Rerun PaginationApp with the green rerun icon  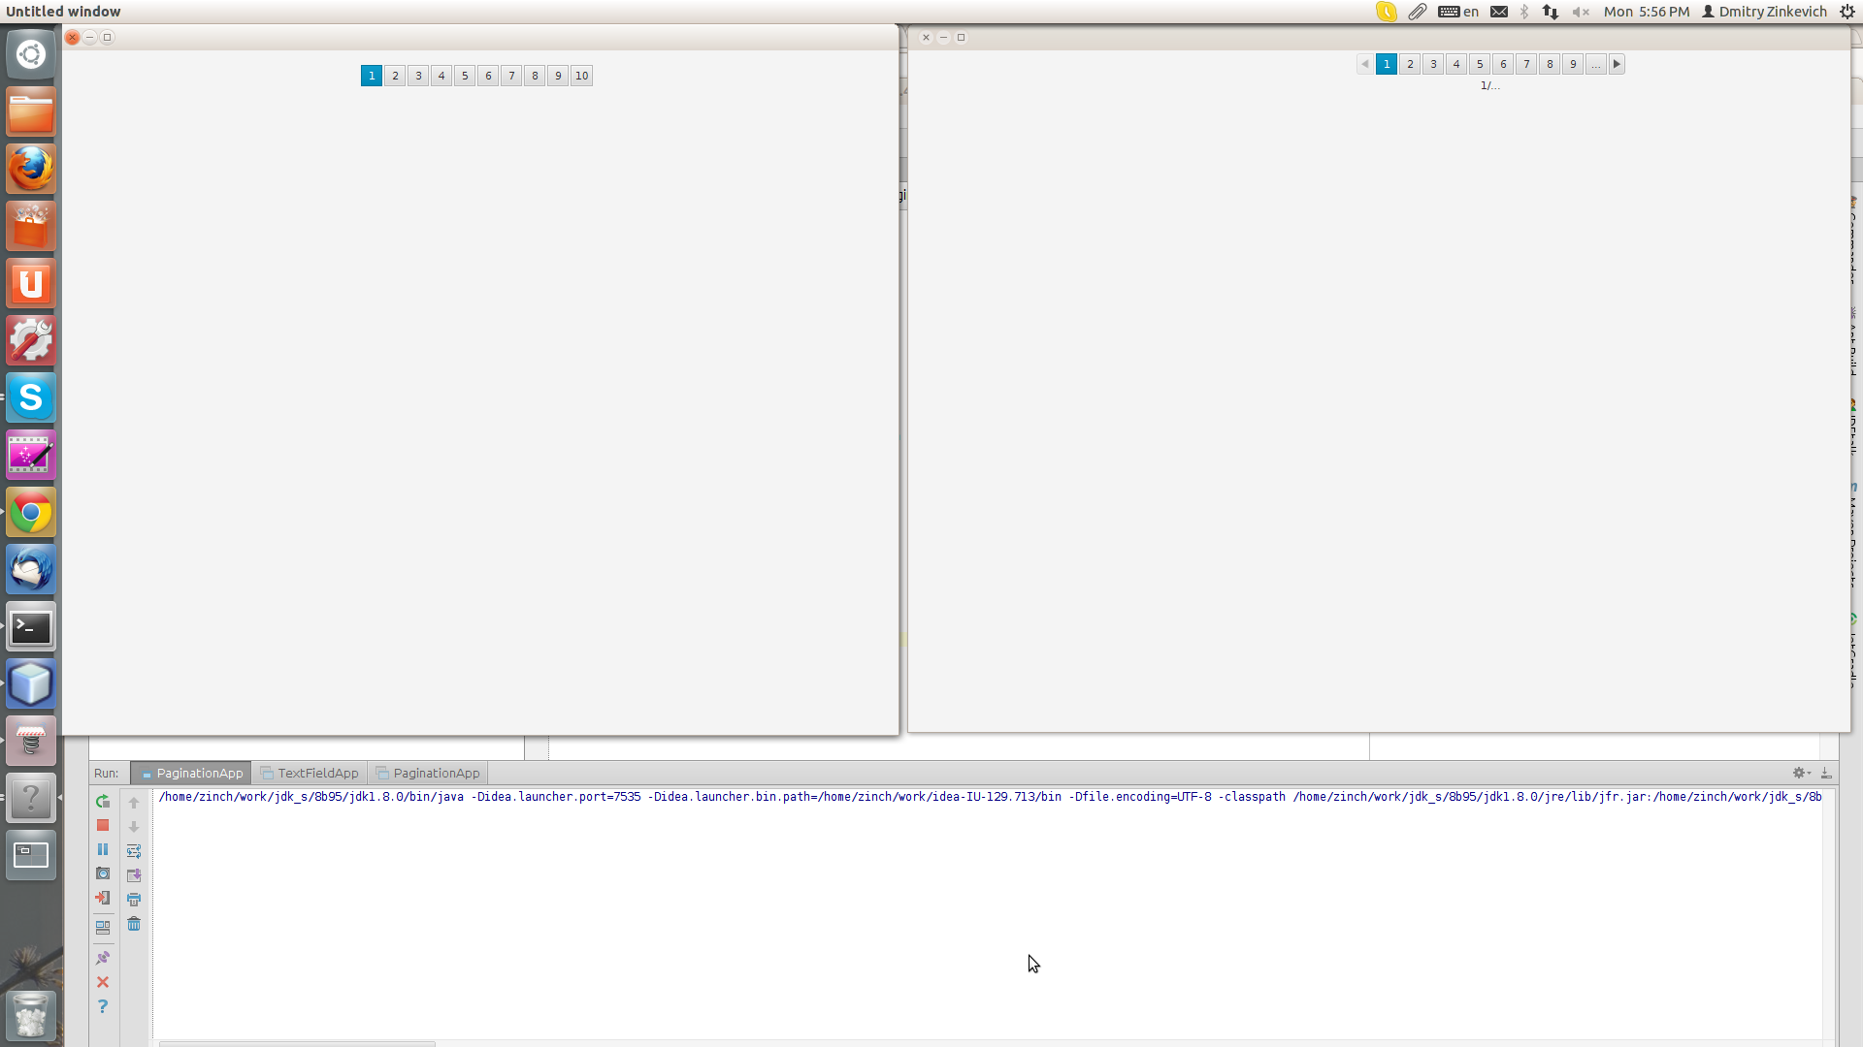(x=103, y=802)
